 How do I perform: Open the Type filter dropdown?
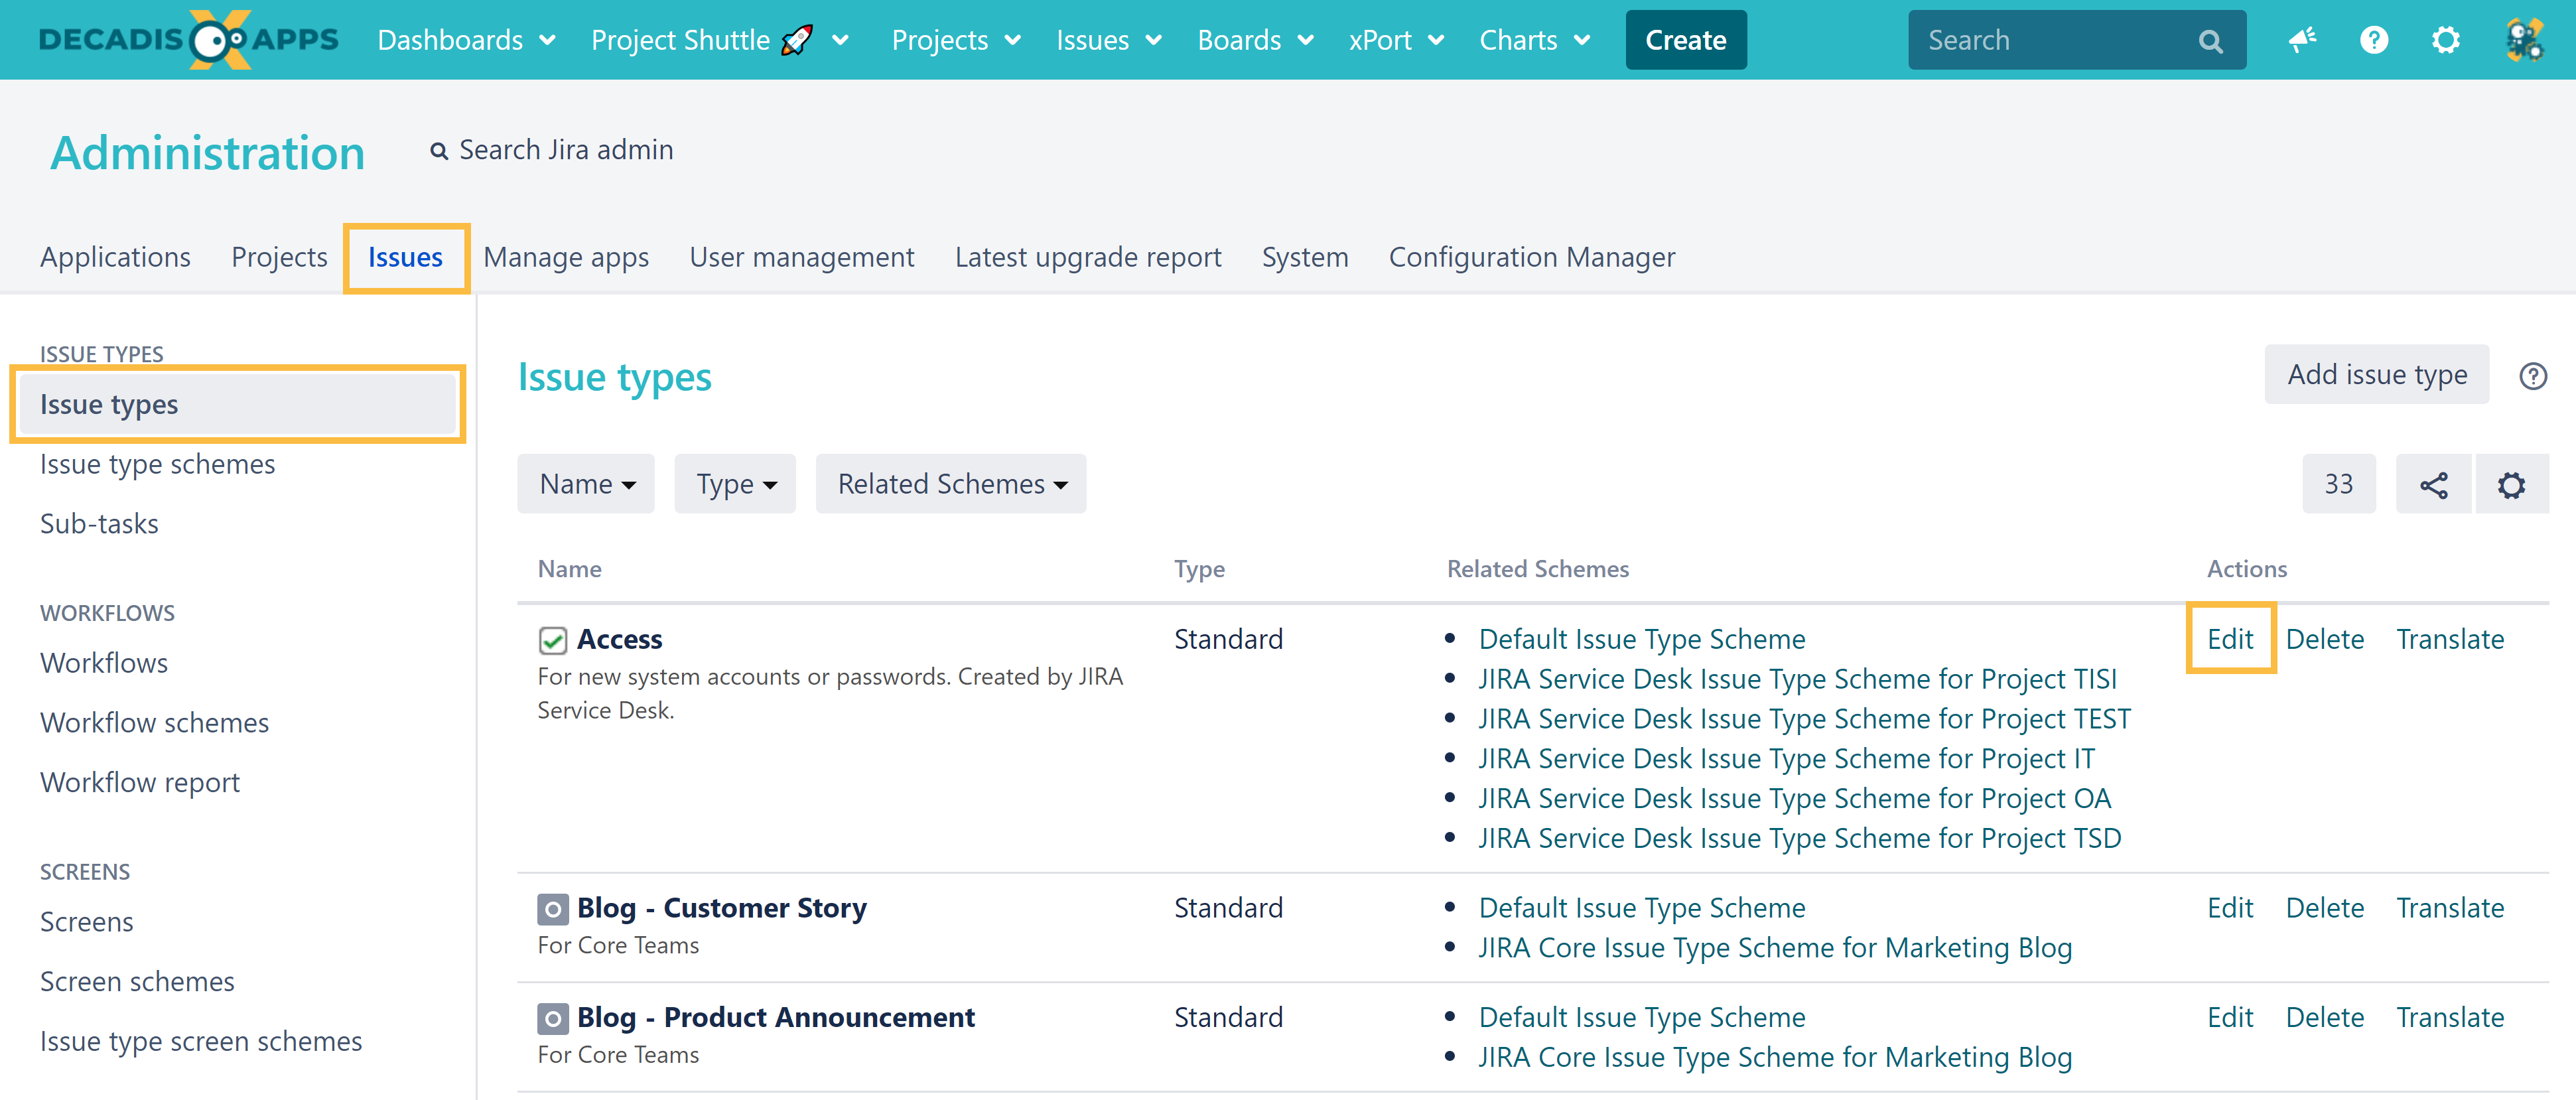735,484
